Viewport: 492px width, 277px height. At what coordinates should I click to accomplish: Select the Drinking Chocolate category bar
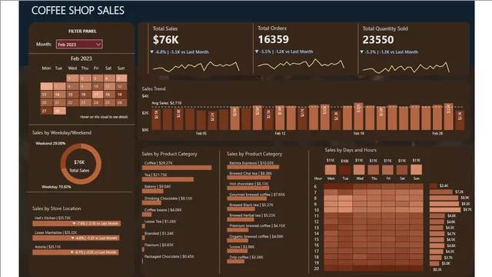(x=151, y=203)
